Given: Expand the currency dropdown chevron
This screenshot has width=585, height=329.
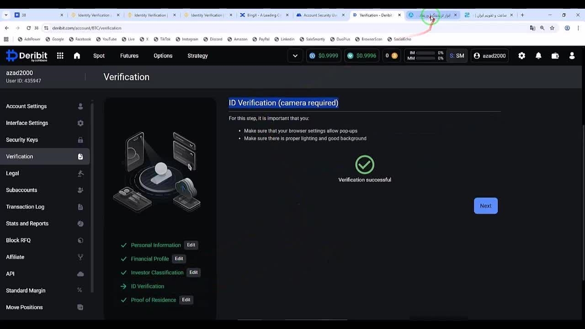Looking at the screenshot, I should 295,56.
